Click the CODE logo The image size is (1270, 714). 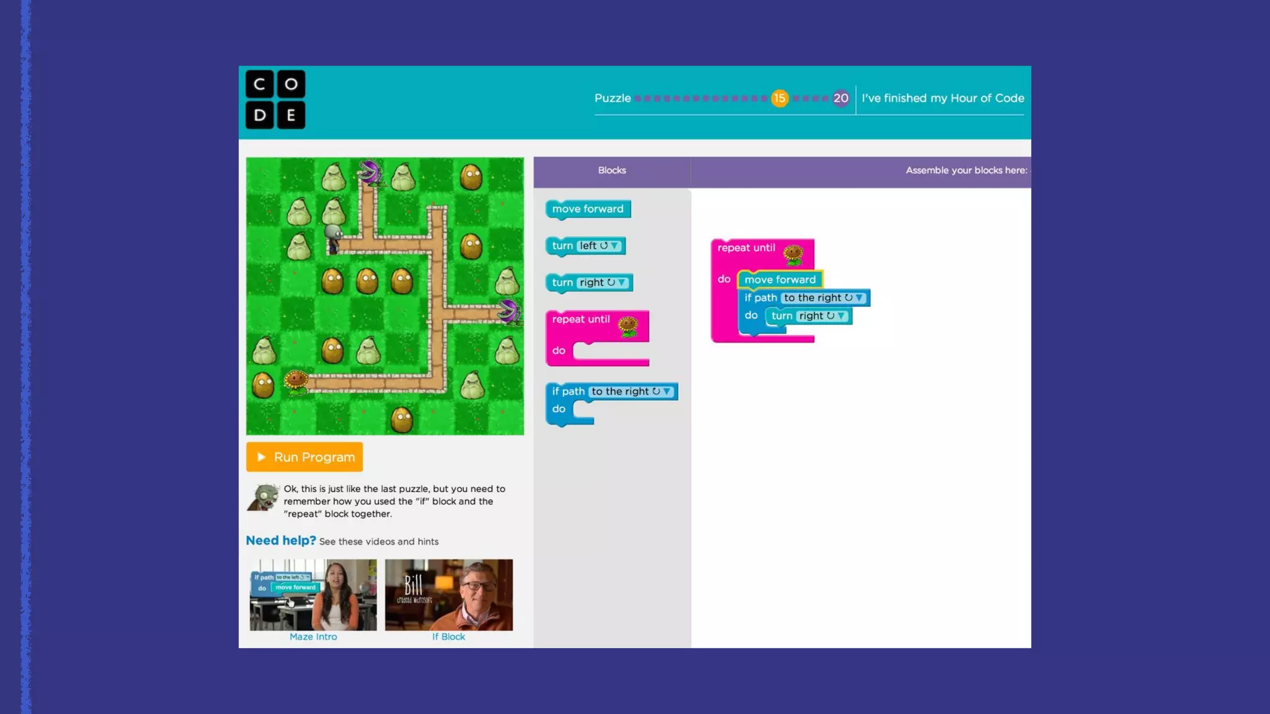[x=275, y=99]
